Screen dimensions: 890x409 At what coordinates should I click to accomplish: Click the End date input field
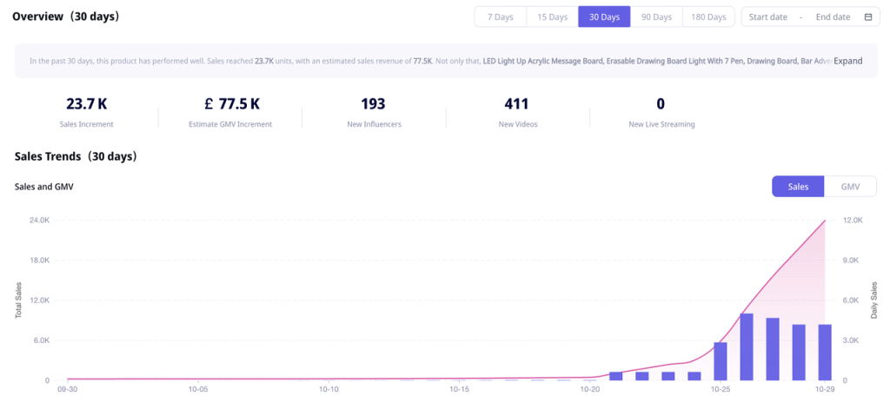833,17
